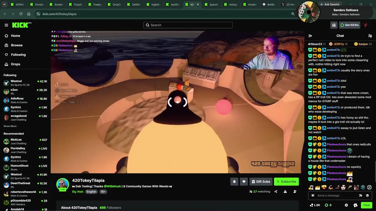
Task: Click the English language tag
Action: click(91, 192)
